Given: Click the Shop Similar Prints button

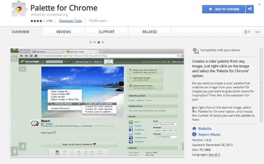Looking at the screenshot, I should pos(145,86).
